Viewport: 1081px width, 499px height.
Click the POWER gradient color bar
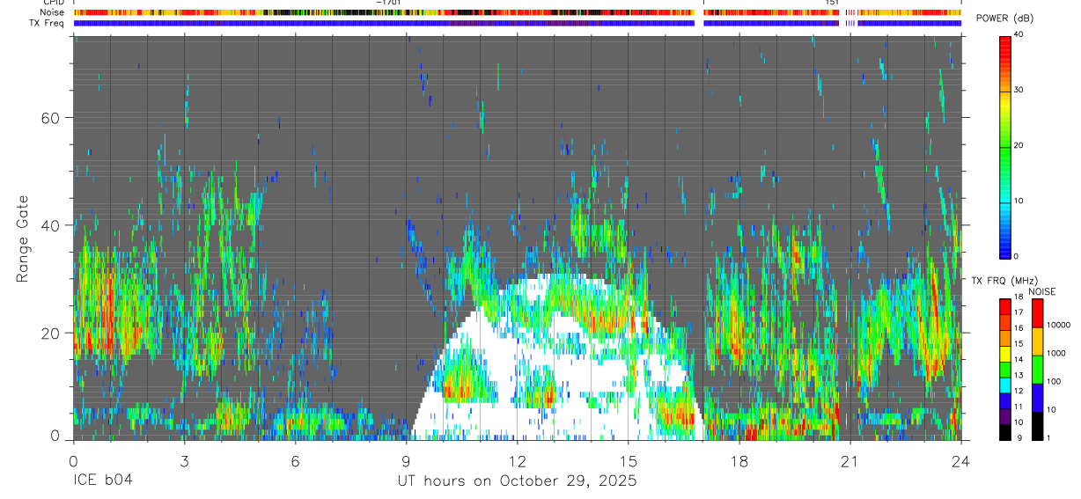click(1004, 146)
